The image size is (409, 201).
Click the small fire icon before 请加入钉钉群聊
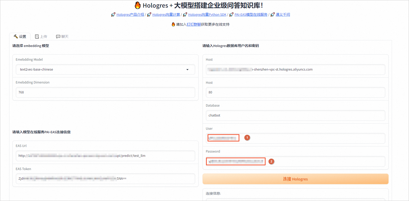pos(173,24)
